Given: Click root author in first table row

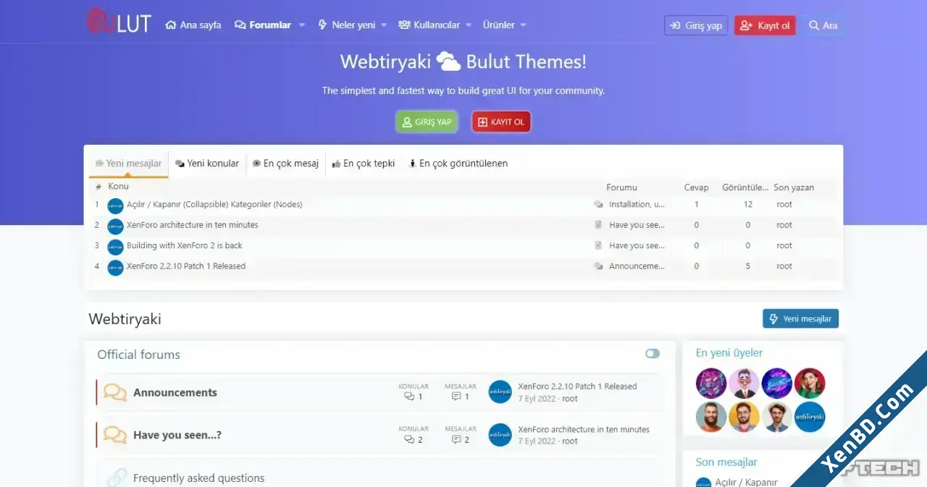Looking at the screenshot, I should click(x=784, y=205).
